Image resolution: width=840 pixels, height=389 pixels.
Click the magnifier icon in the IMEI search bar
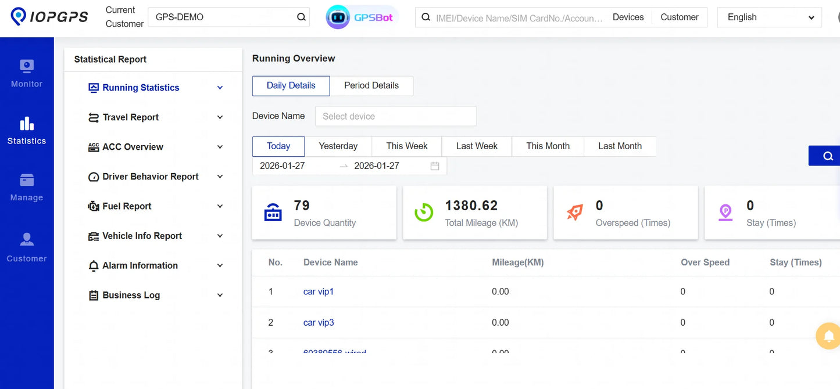coord(426,17)
